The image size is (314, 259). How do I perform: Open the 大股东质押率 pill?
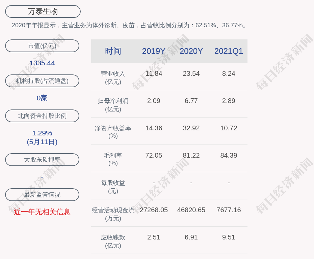pyautogui.click(x=42, y=160)
